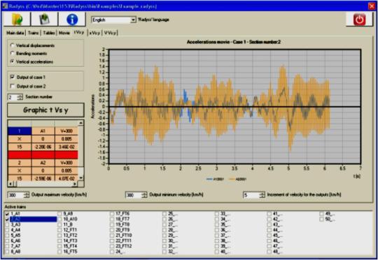The width and height of the screenshot is (378, 260).
Task: Click the red power exit button
Action: coord(359,20)
